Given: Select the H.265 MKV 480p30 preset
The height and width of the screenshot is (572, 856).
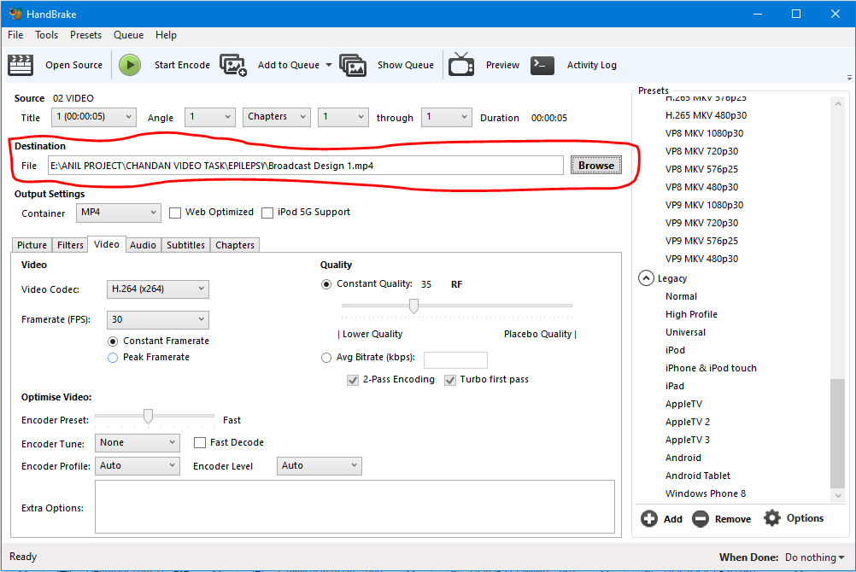Looking at the screenshot, I should (706, 116).
